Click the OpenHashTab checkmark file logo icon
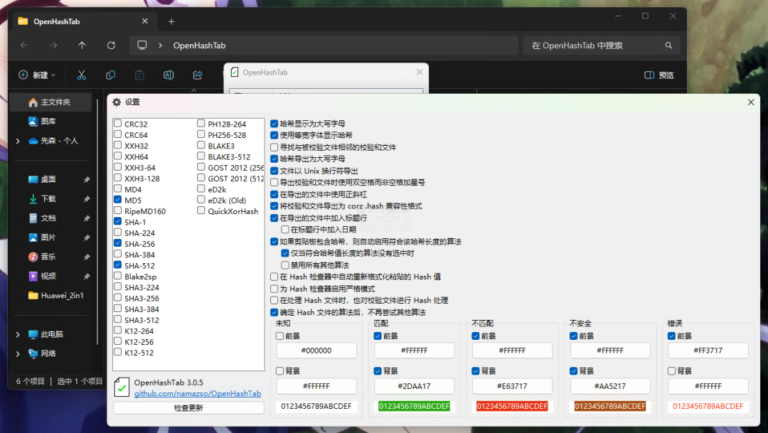768x433 pixels. click(x=122, y=387)
